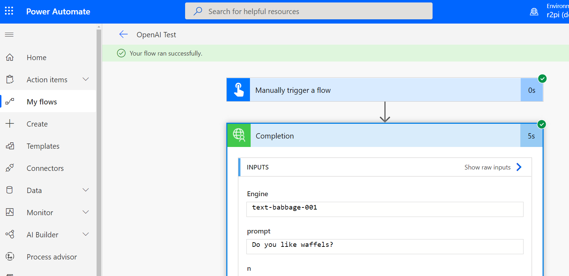
Task: Click the trigger step green success badge
Action: tap(543, 79)
